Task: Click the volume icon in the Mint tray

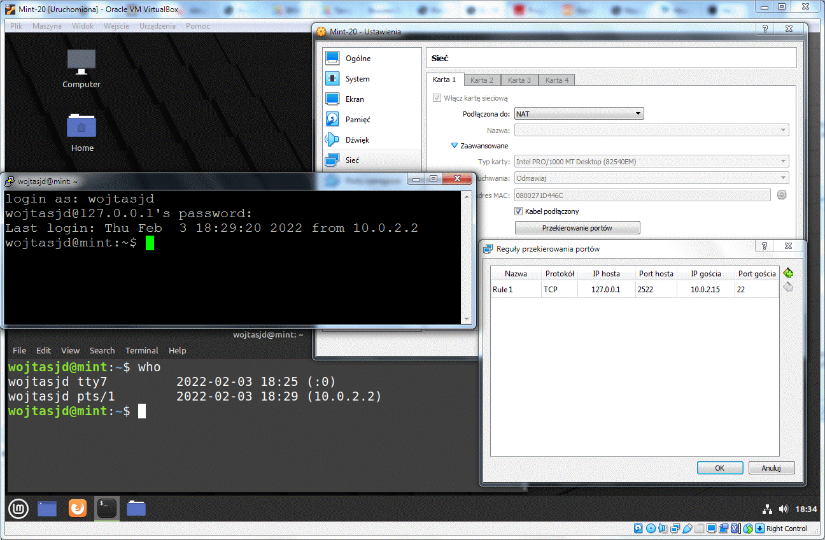Action: 783,509
